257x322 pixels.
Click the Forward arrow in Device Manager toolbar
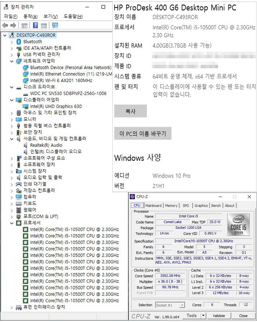13,25
